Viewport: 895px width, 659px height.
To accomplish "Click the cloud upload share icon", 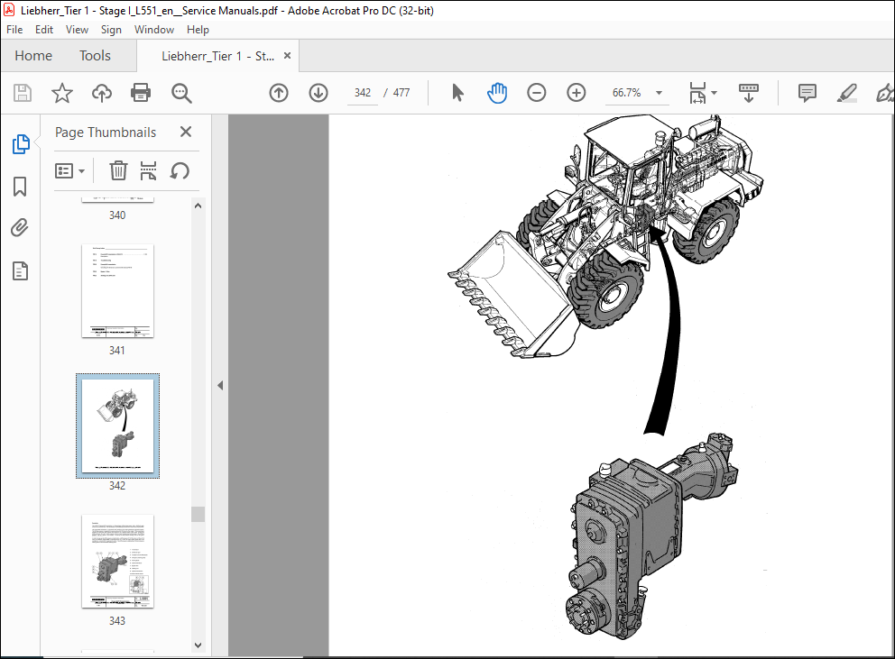I will 102,93.
